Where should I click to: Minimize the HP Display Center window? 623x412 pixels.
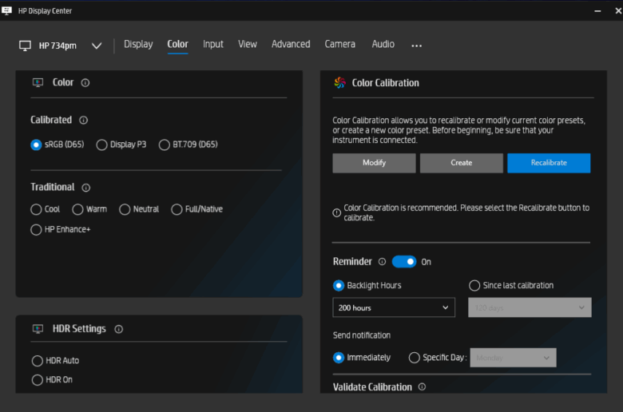(x=597, y=11)
